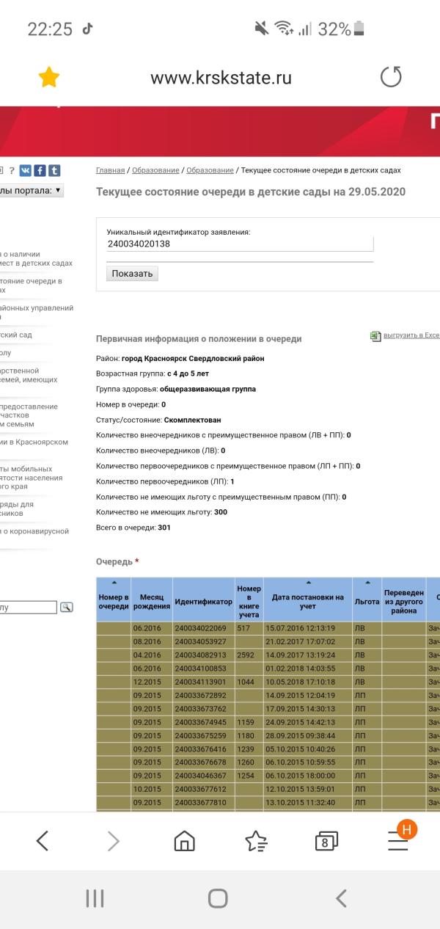Focus the application identifier input field
Viewport: 440px width, 929px height.
(240, 244)
